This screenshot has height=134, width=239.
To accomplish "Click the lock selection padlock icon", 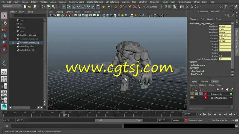I will click(103, 7).
